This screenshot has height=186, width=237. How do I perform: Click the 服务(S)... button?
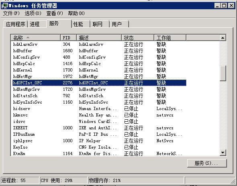[x=207, y=163]
